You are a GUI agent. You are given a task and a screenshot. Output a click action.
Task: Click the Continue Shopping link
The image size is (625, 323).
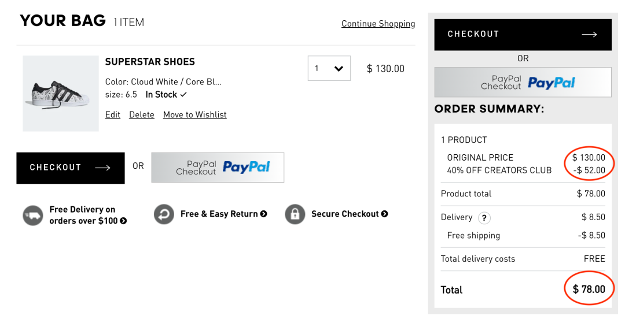(378, 24)
